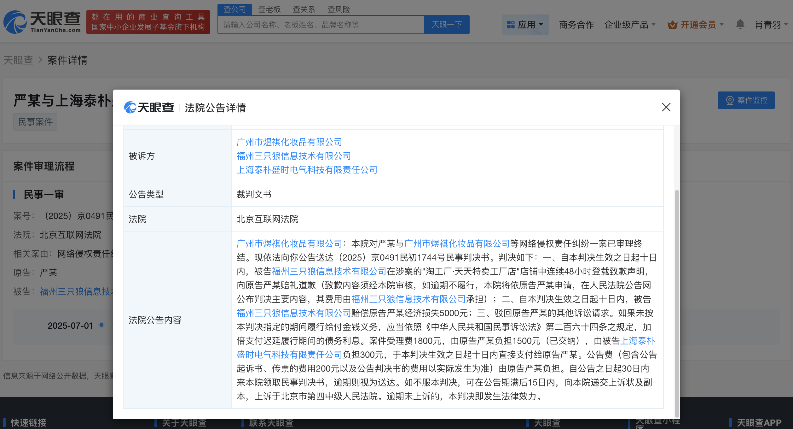Open 上海泰朴盛时电气科技有限责任公司 in the defendant list
The image size is (793, 429).
pos(307,170)
